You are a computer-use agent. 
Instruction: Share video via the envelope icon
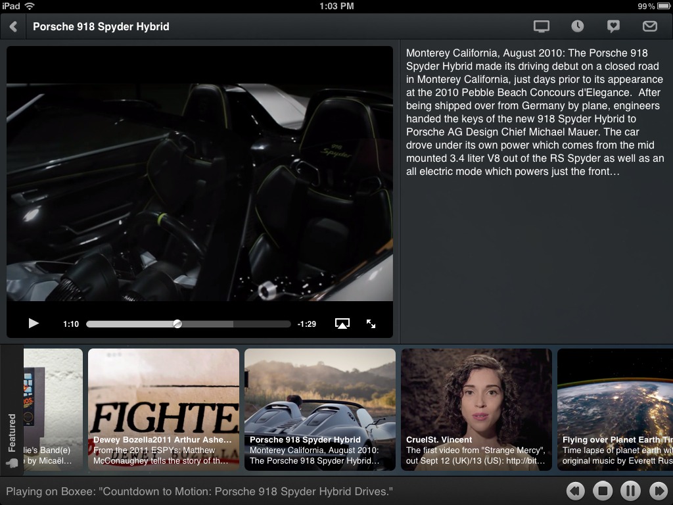[649, 26]
